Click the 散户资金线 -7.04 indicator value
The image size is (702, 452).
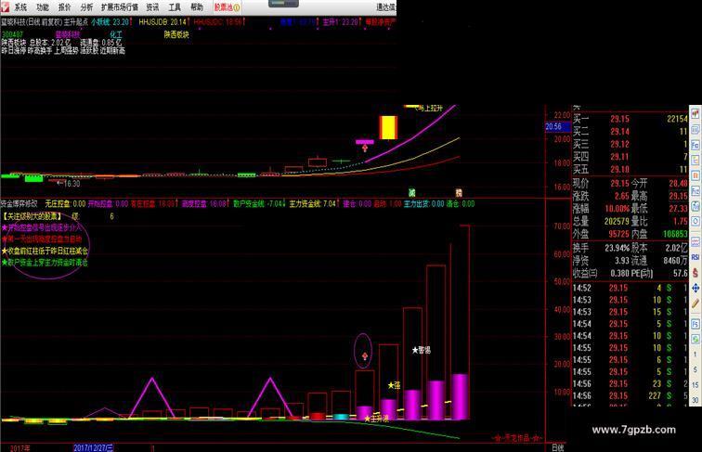click(x=258, y=203)
